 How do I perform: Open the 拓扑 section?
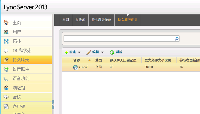pyautogui.click(x=26, y=41)
